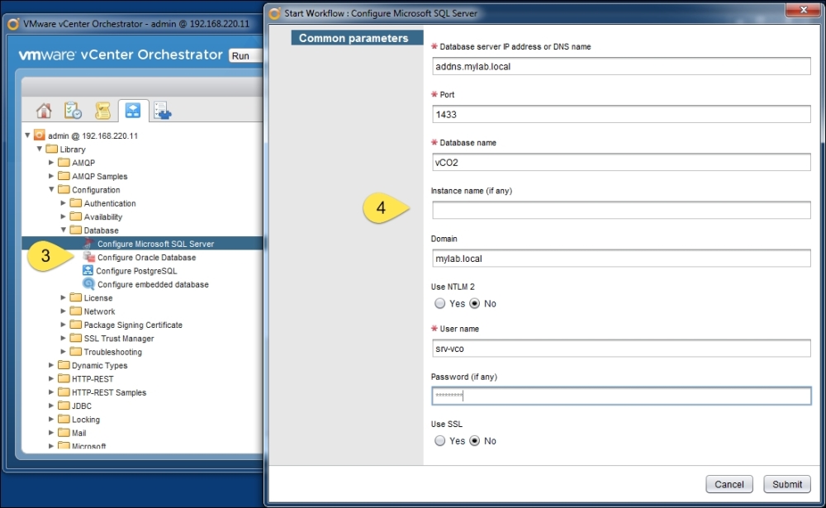The image size is (826, 508).
Task: Open the Home tab icon
Action: point(44,111)
